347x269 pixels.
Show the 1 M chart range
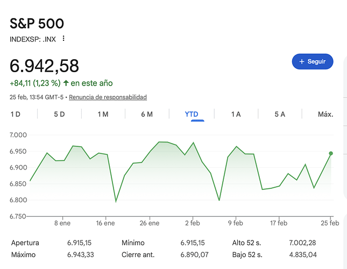103,114
